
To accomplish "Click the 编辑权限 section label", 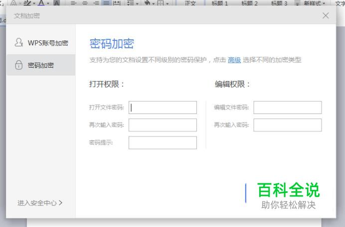I will click(232, 84).
